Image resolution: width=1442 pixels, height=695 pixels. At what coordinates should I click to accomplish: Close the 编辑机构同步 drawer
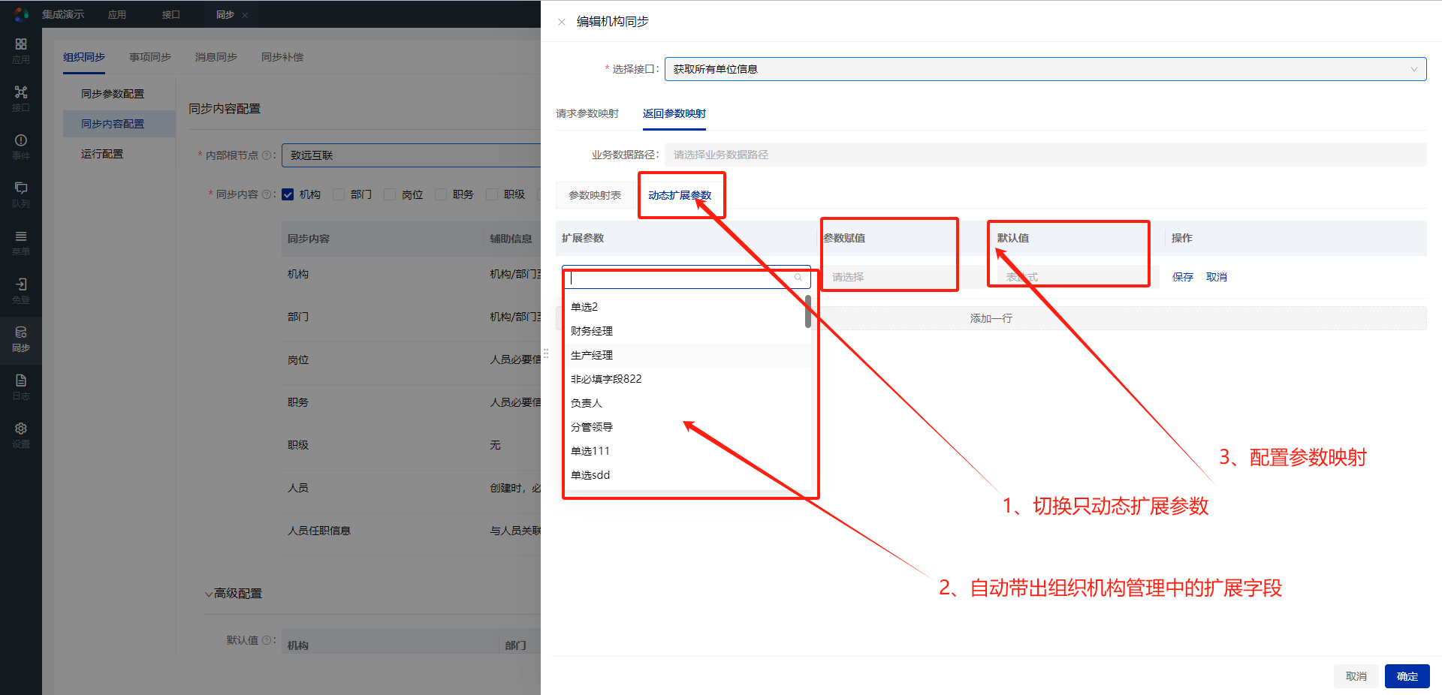click(x=562, y=22)
